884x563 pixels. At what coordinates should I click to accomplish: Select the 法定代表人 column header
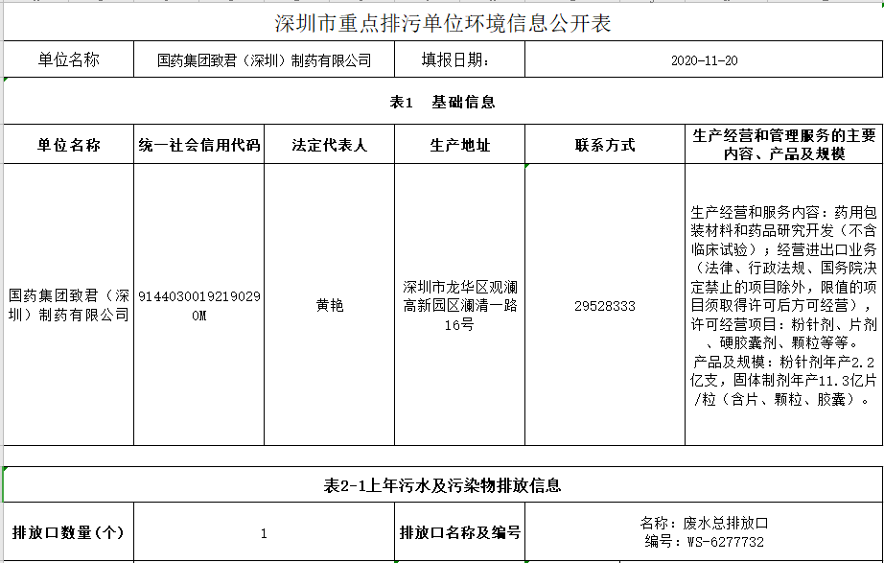(x=329, y=145)
